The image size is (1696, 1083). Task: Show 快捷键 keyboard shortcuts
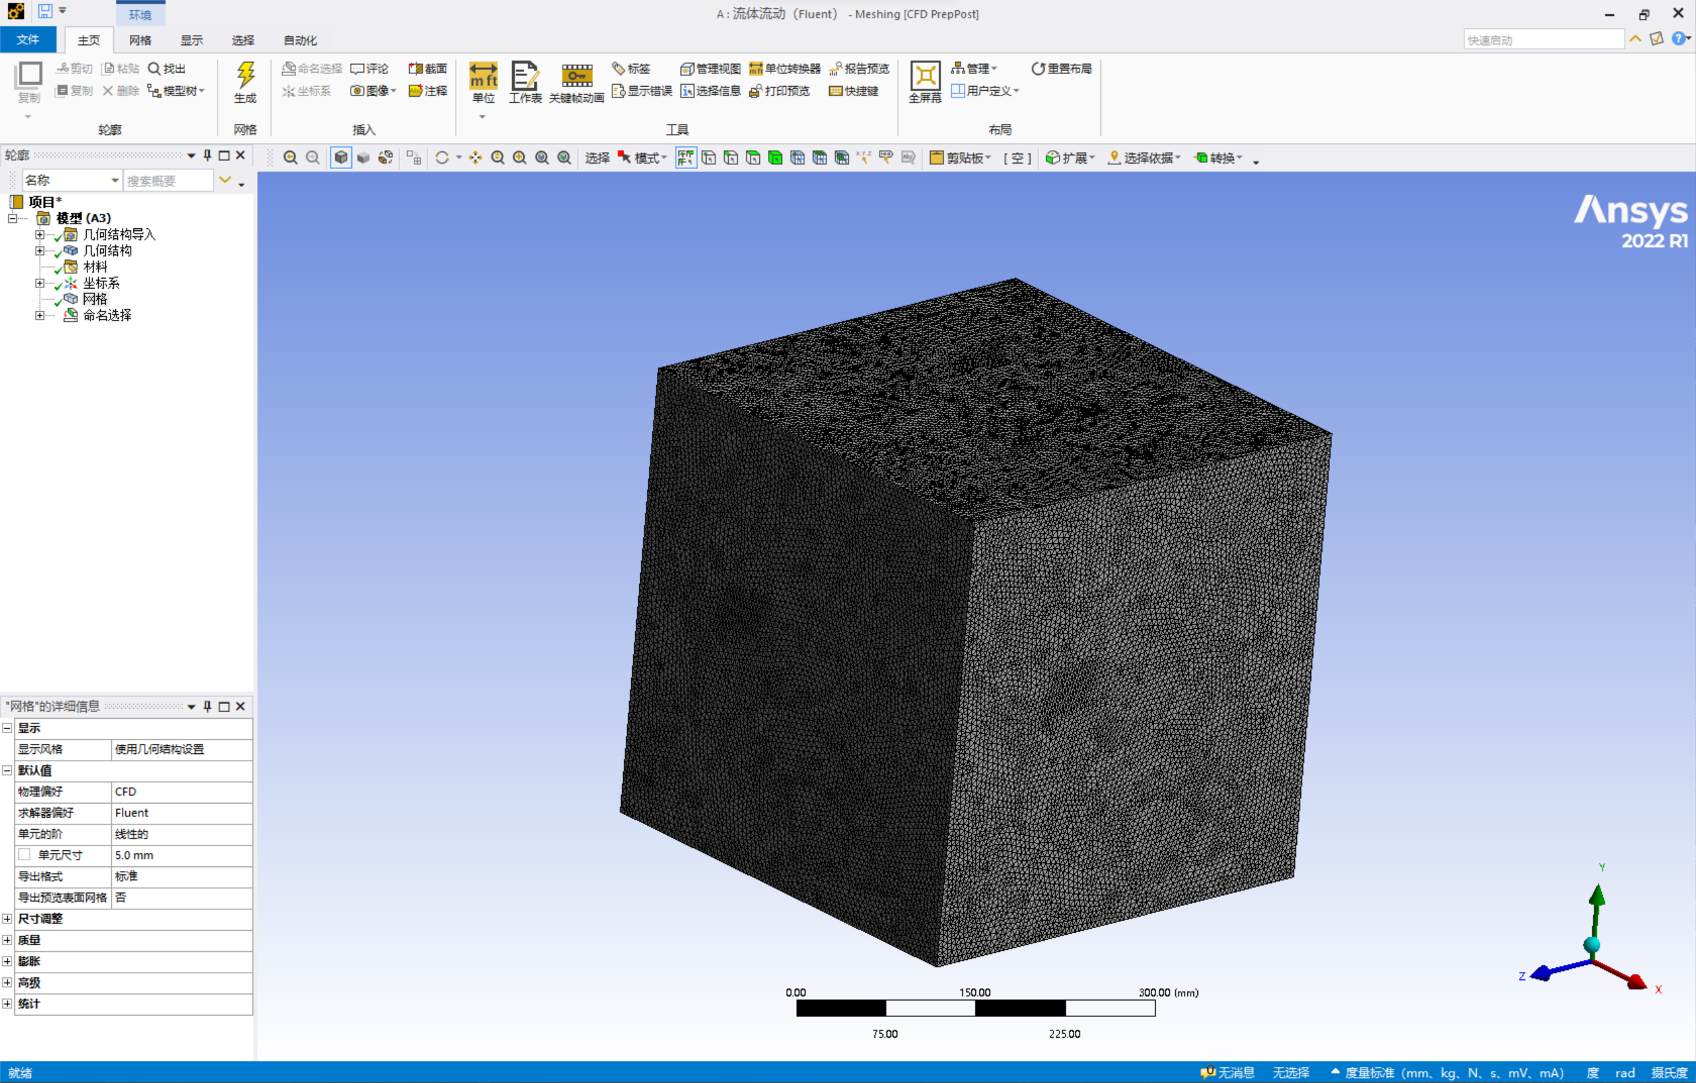pos(853,91)
